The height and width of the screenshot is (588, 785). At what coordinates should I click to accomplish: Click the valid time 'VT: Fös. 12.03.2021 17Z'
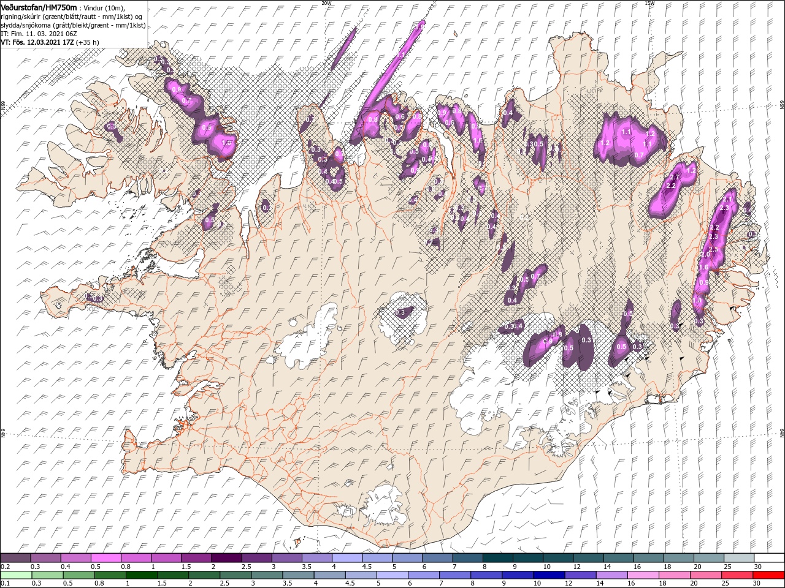tap(37, 42)
